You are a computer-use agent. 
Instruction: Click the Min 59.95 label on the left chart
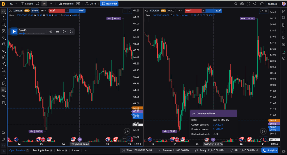[36, 131]
